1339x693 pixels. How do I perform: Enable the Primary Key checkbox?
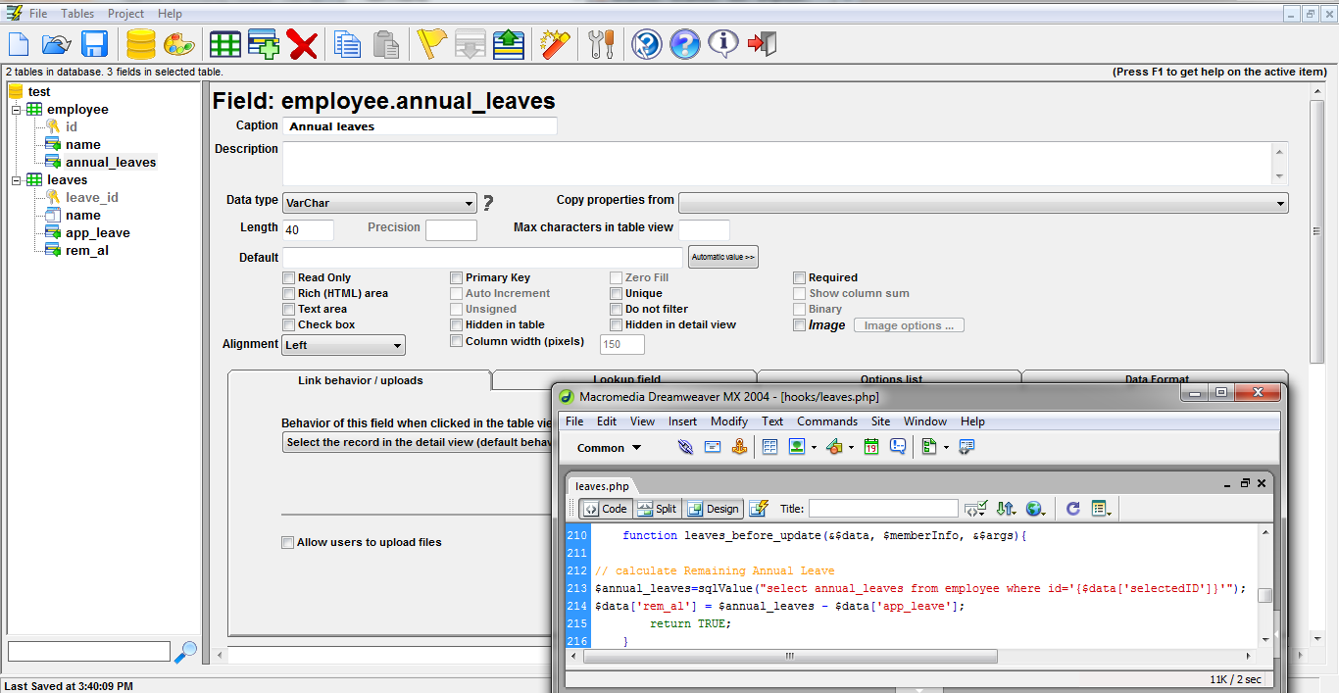457,277
